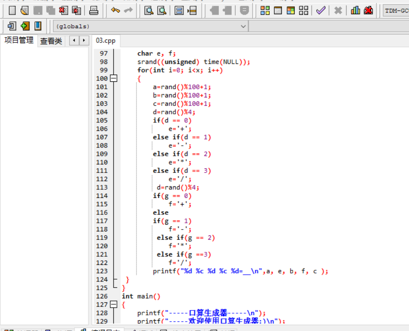Open the Find (magnifier) tool
This screenshot has width=409, height=331.
149,10
